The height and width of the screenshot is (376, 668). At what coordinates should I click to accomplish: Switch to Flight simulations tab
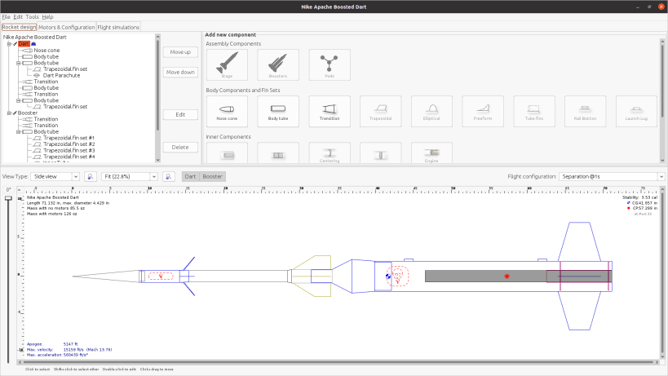(118, 27)
